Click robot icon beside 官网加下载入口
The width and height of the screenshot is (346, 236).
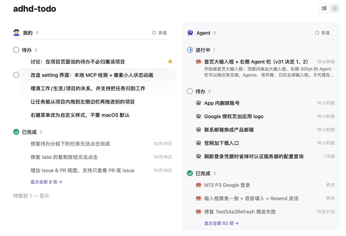tap(198, 143)
